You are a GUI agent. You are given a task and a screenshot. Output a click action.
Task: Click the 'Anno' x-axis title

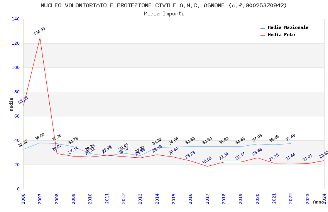pos(318,202)
